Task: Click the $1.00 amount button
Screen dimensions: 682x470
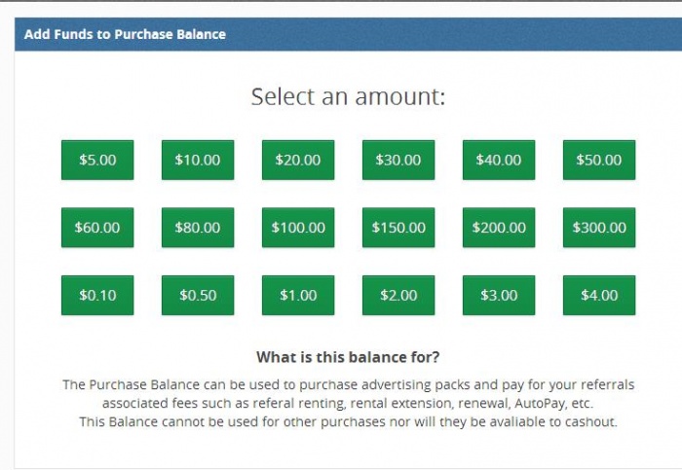Action: pyautogui.click(x=298, y=296)
